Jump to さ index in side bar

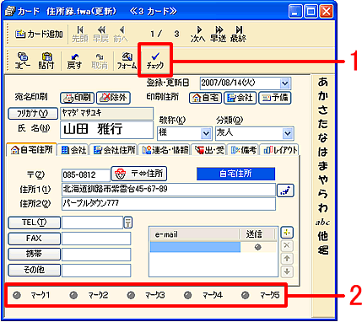[x=323, y=110]
